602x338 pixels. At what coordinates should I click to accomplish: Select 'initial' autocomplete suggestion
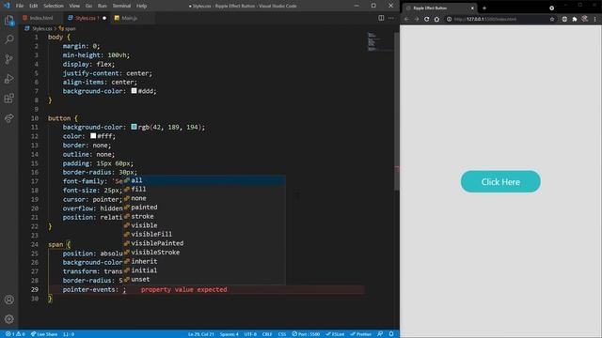click(204, 270)
